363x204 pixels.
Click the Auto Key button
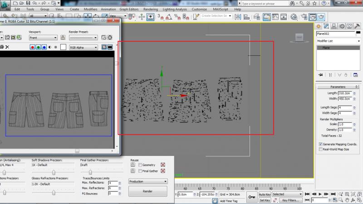[265, 194]
